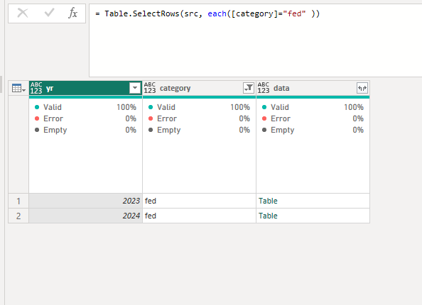The height and width of the screenshot is (305, 422).
Task: Click Valid 100% in data column profile
Action: 313,107
